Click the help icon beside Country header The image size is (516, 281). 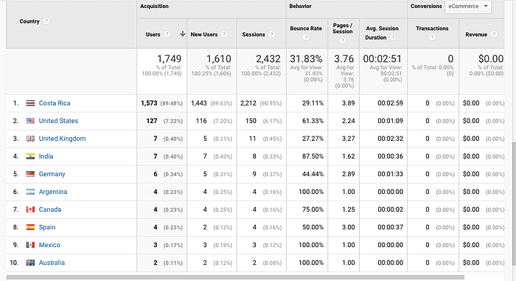click(x=46, y=21)
